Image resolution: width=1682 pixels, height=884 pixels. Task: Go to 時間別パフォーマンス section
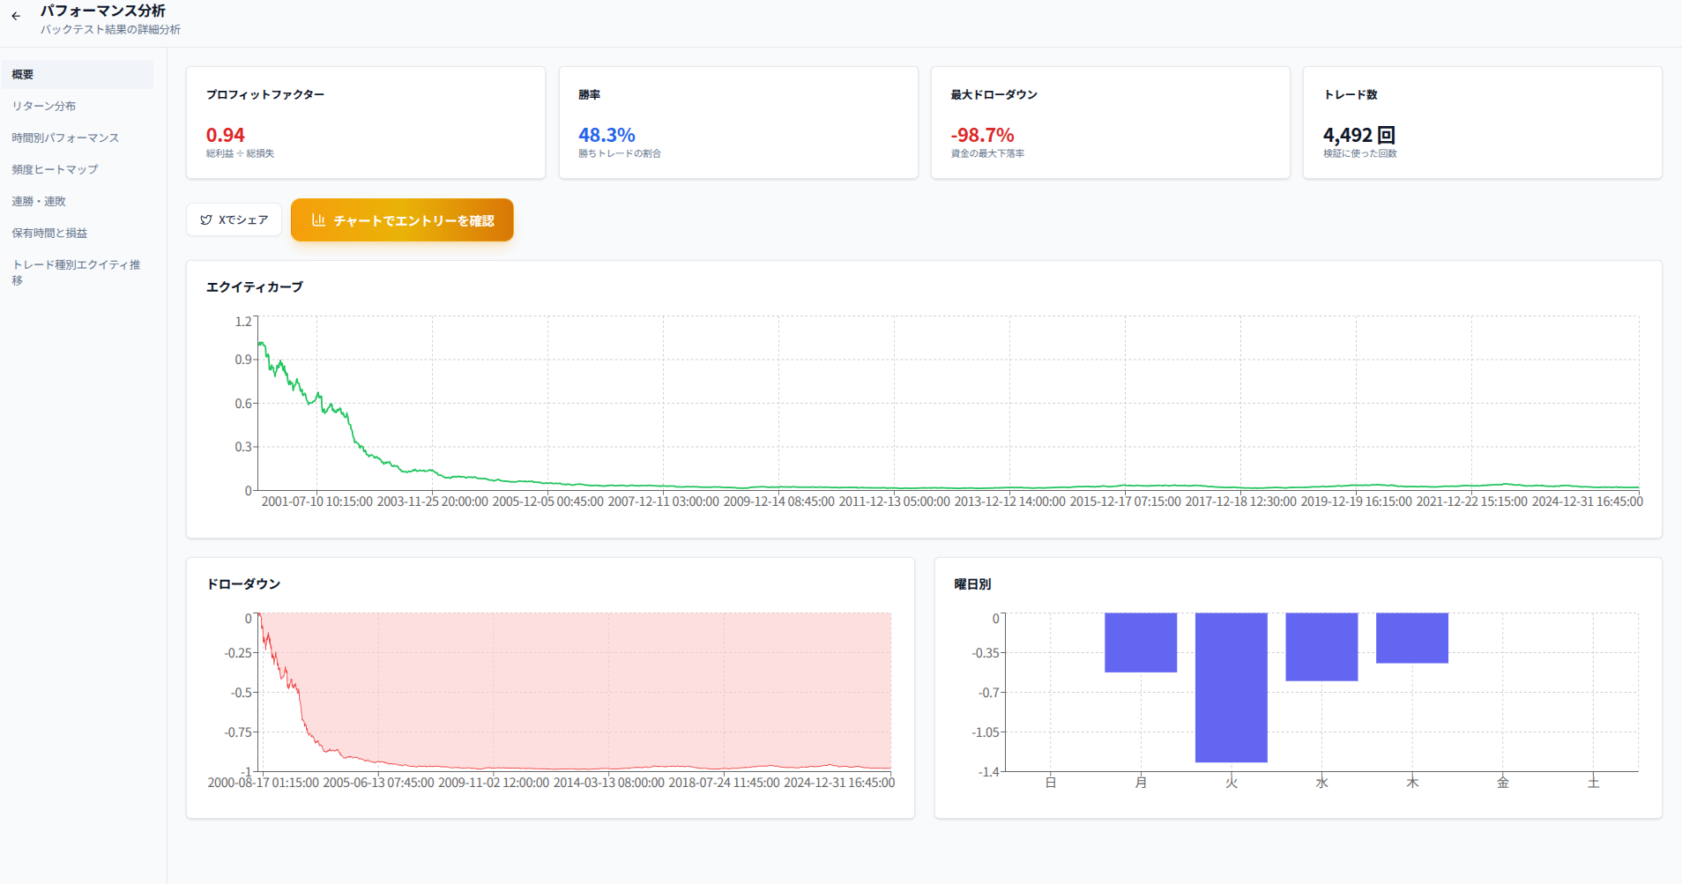pyautogui.click(x=65, y=137)
